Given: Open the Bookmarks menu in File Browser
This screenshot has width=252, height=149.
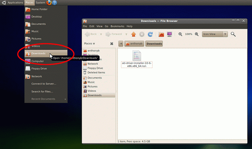Looking at the screenshot, I should (117, 26).
